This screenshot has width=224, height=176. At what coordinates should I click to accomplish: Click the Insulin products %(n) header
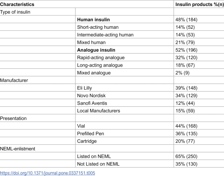click(x=200, y=5)
